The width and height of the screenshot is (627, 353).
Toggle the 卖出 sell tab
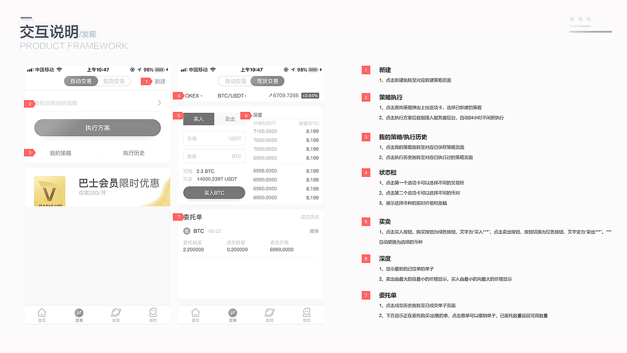(x=230, y=119)
